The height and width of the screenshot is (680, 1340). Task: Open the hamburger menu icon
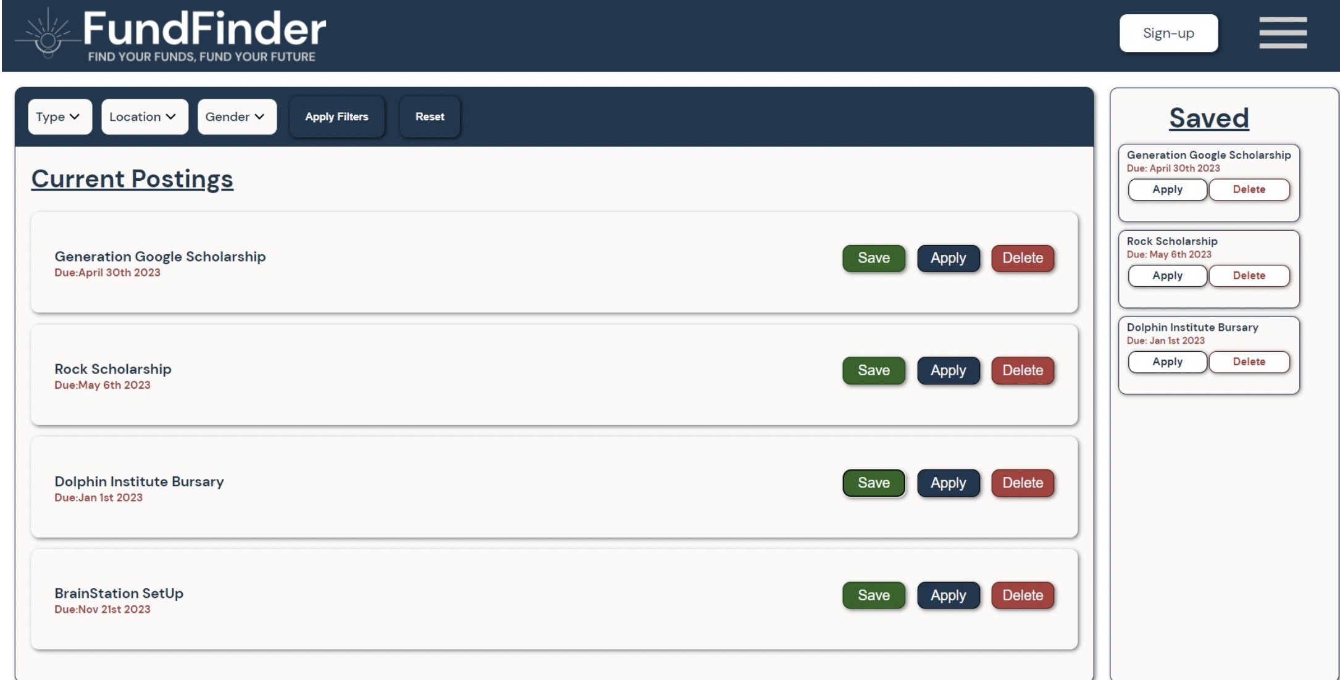click(1283, 33)
